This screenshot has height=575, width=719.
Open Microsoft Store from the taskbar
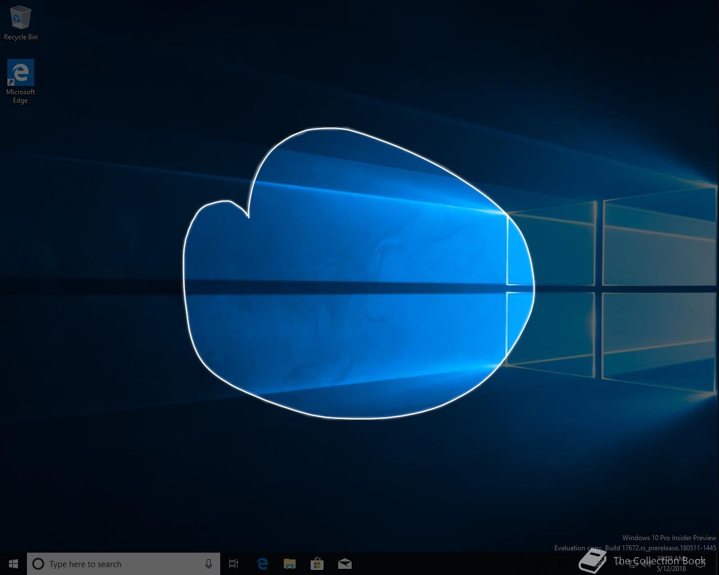click(x=317, y=564)
